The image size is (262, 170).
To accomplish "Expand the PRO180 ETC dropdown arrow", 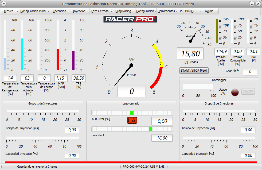I will click(x=200, y=11).
